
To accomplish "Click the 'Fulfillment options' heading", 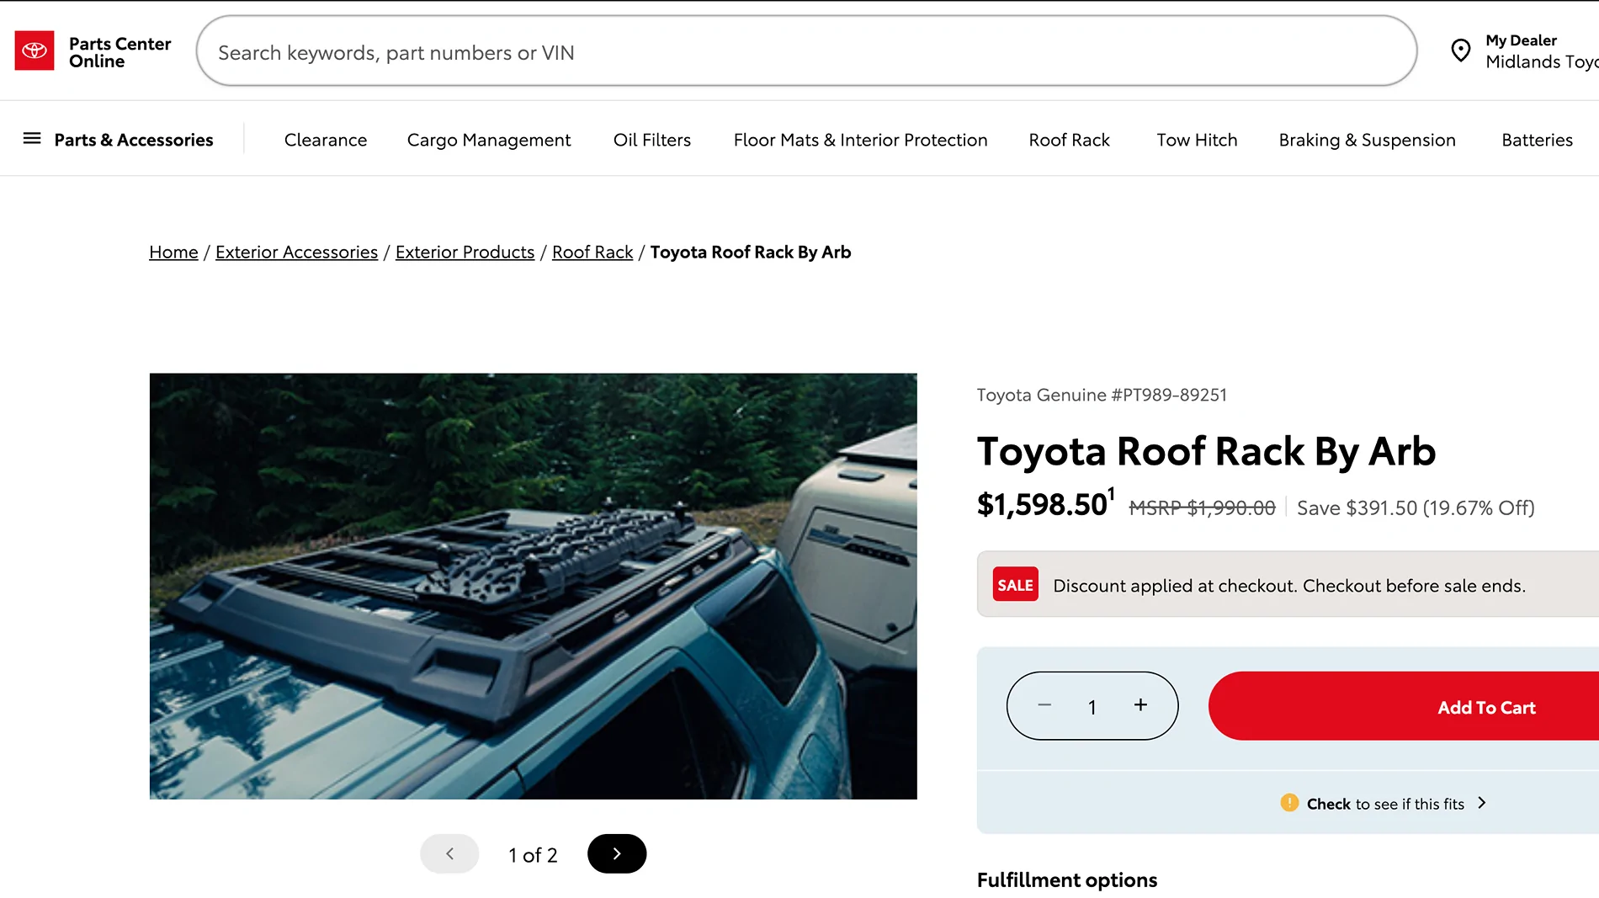I will (x=1067, y=879).
